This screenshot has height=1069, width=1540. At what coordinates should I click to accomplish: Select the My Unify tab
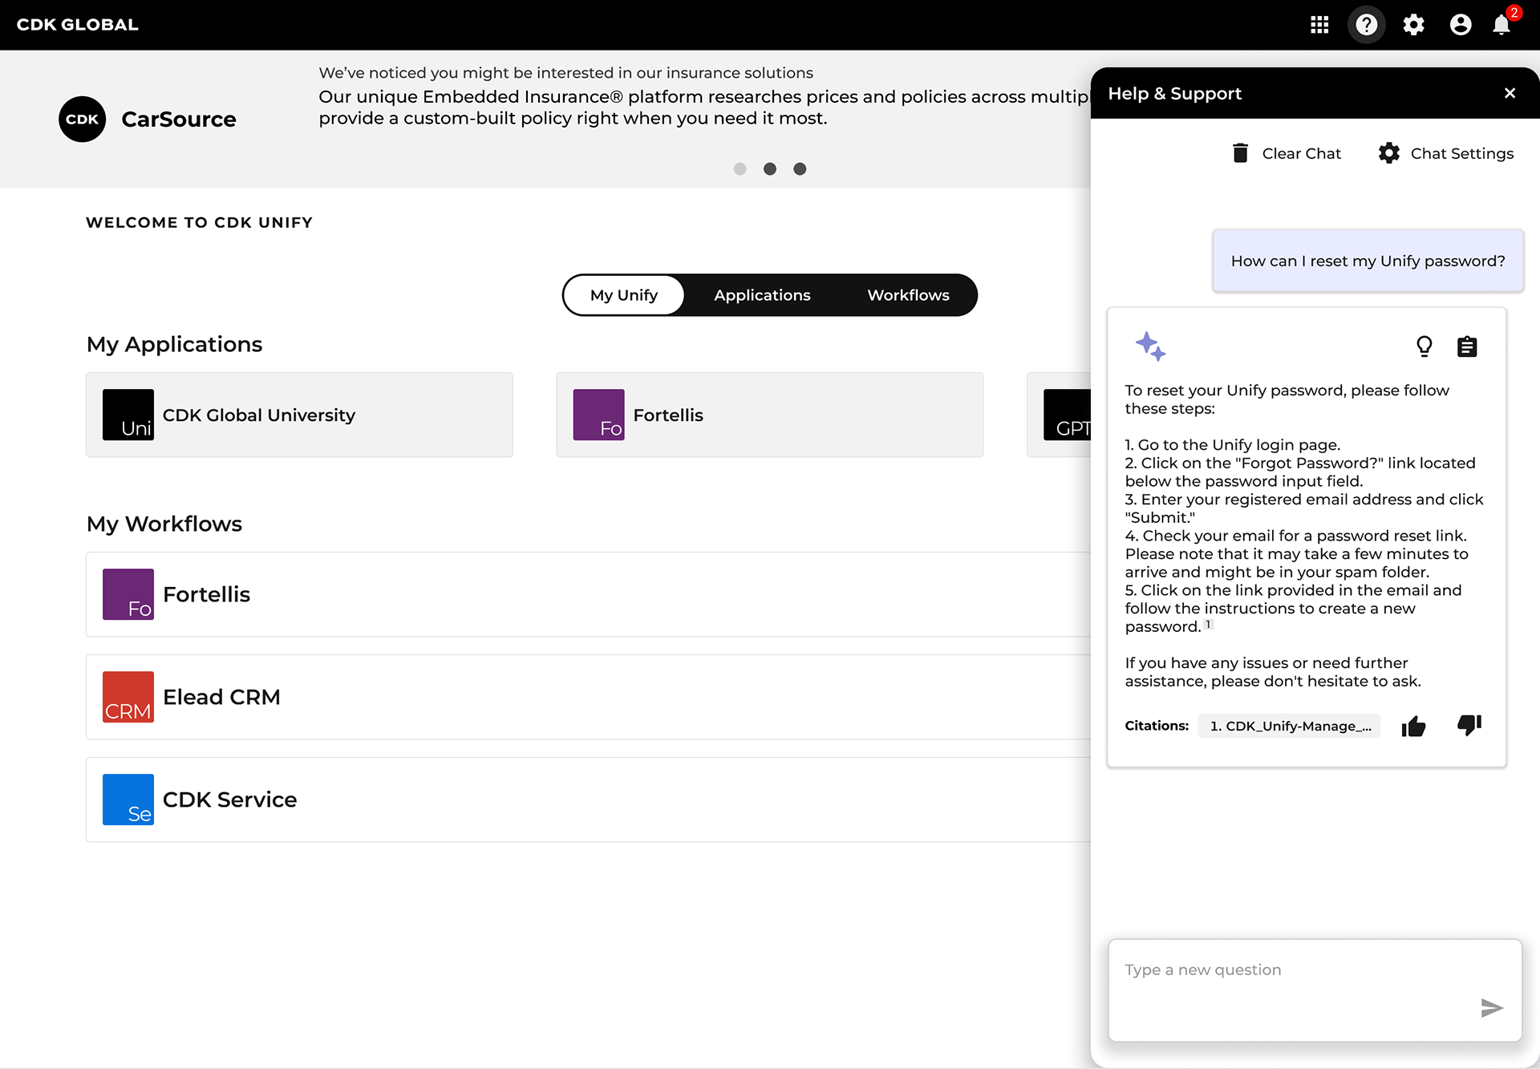[x=624, y=295]
